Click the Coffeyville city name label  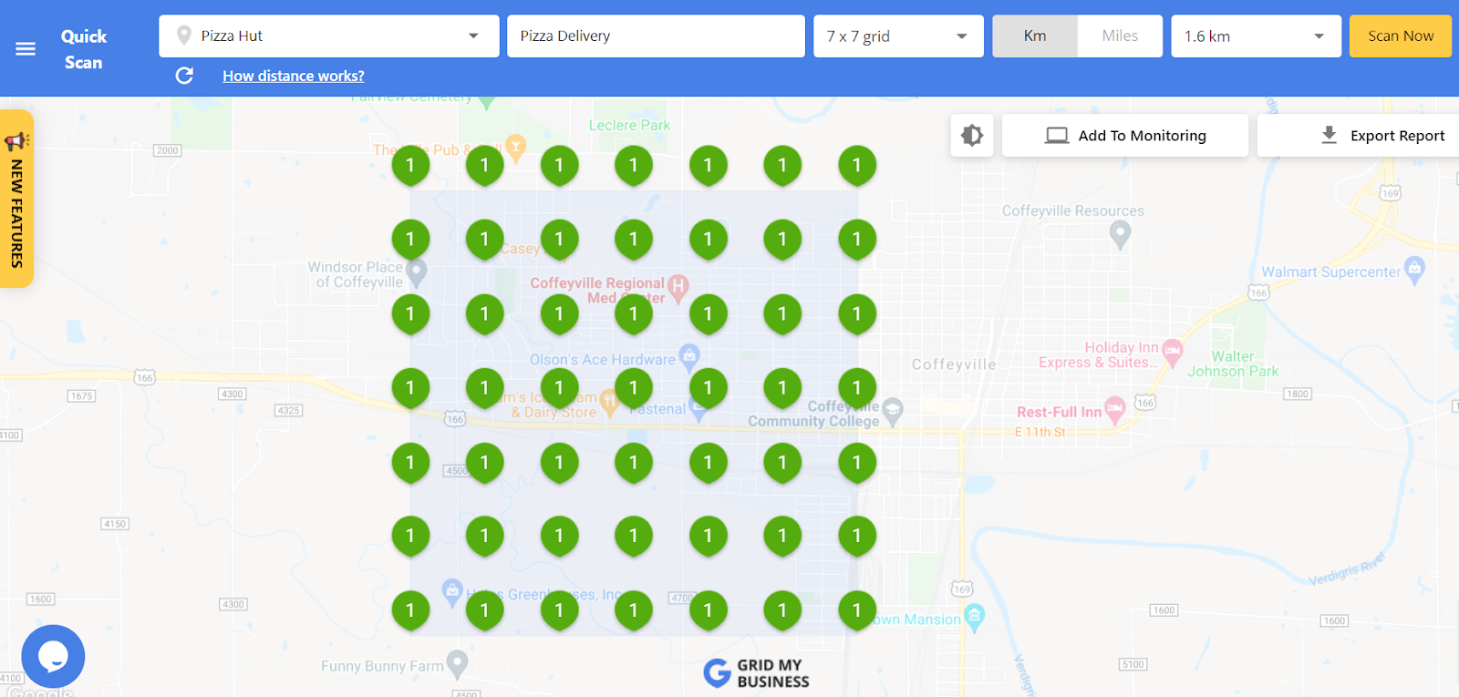pyautogui.click(x=954, y=364)
